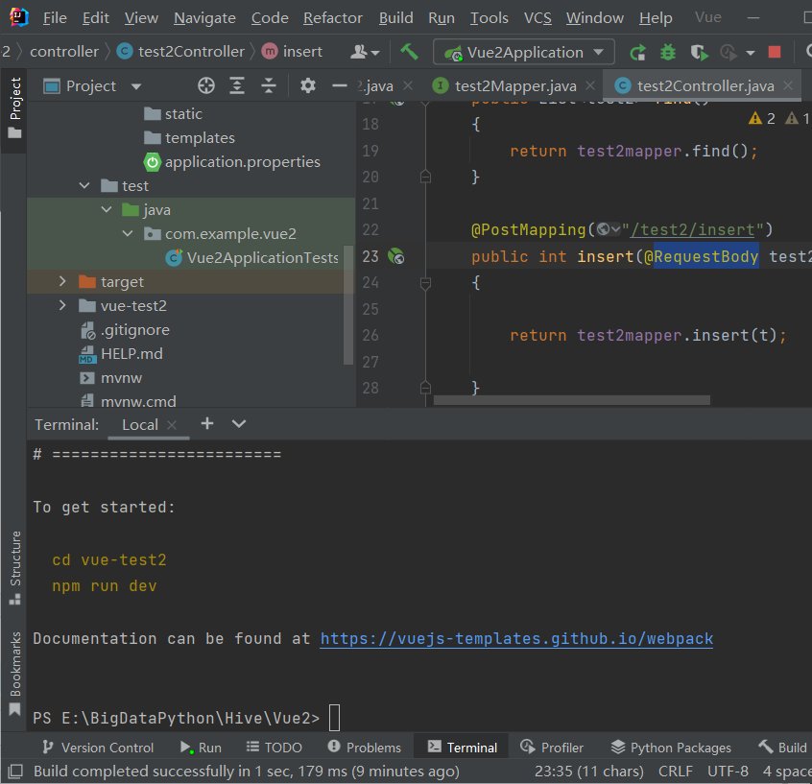Toggle the Structure tool window sidebar button
This screenshot has width=812, height=784.
point(14,567)
